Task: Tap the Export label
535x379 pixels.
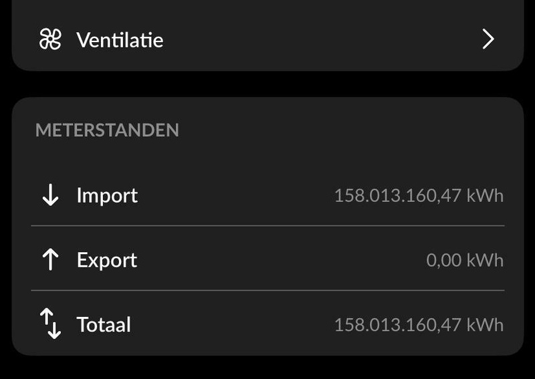Action: (x=107, y=259)
